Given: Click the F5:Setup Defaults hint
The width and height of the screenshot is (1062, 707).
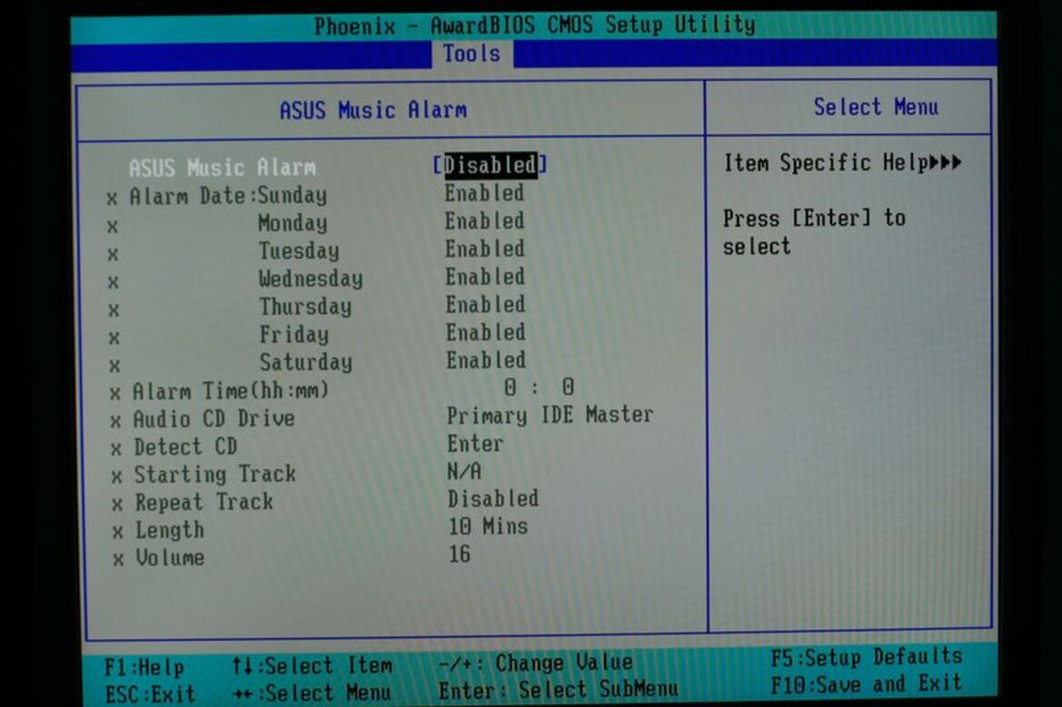Looking at the screenshot, I should tap(867, 658).
